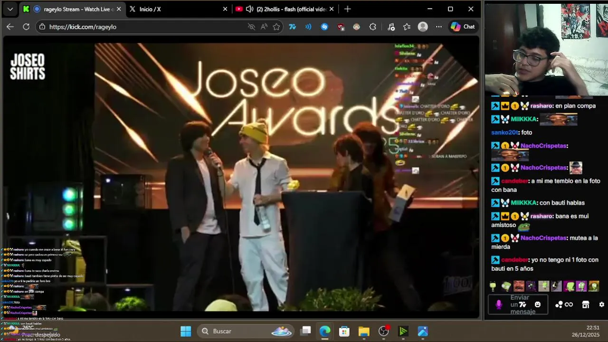The height and width of the screenshot is (342, 608).
Task: Open chat settings gear
Action: coord(602,304)
